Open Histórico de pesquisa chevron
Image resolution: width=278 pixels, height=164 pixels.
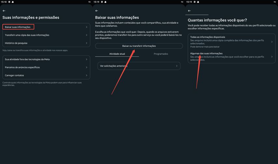coord(86,43)
